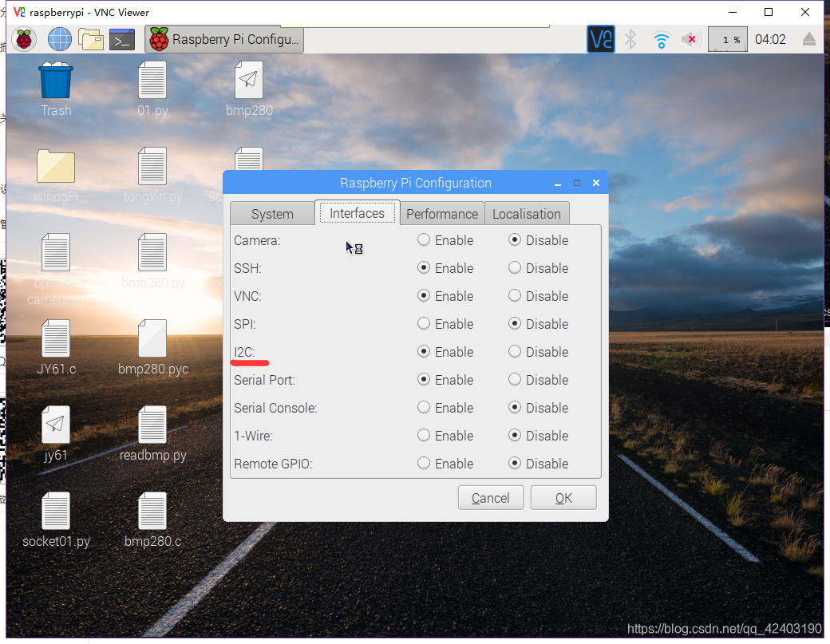
Task: Select the opencv camera.py desktop file
Action: coord(56,270)
